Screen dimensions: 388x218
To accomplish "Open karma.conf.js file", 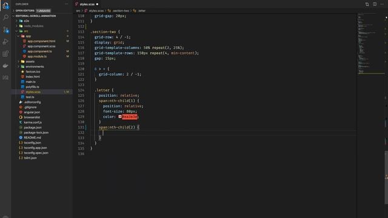I will 33,122.
